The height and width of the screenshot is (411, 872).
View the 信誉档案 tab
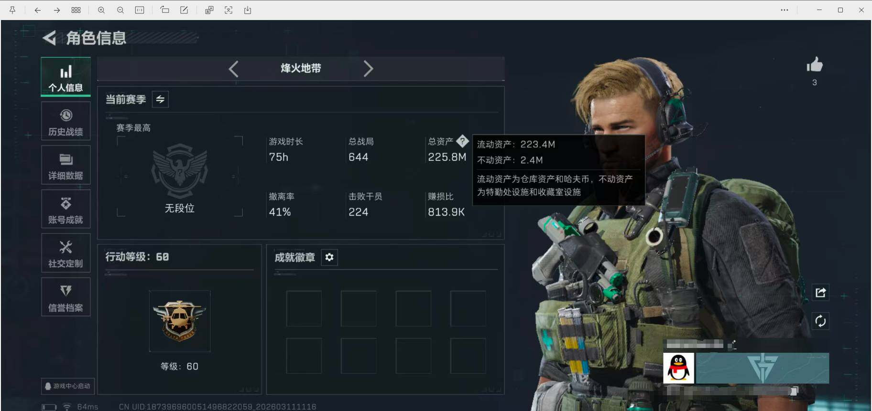[x=65, y=297]
